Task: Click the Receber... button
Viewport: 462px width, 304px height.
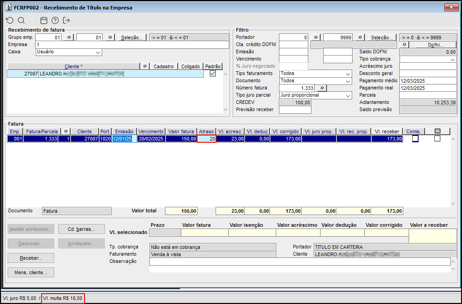Action: 31,258
